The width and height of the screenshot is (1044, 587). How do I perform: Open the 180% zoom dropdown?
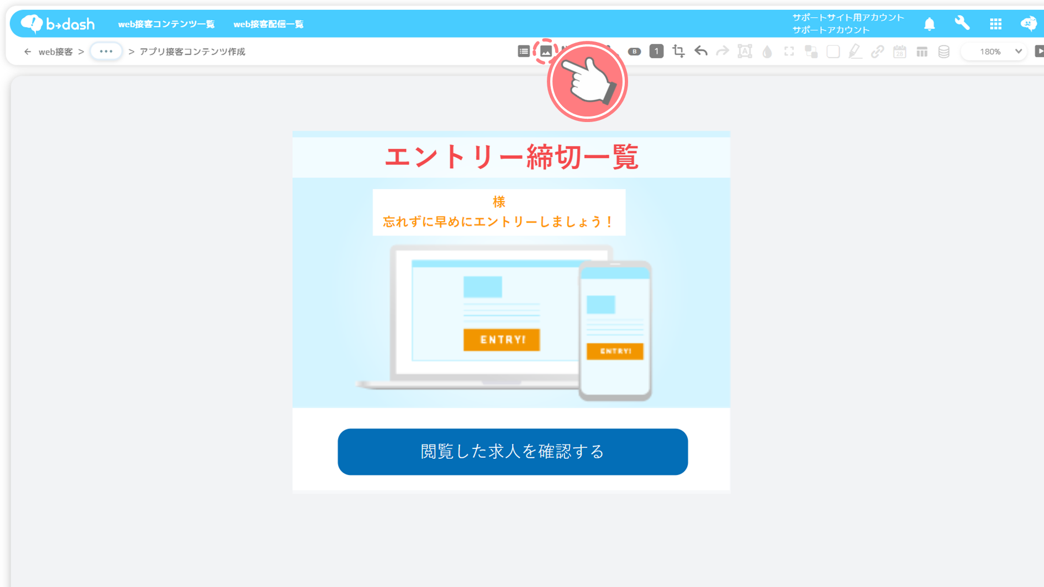pos(995,51)
